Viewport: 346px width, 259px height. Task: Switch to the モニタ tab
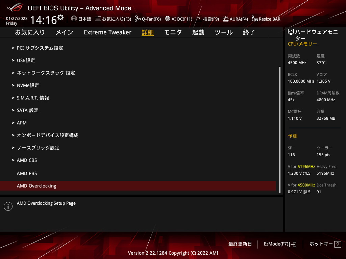pos(173,32)
